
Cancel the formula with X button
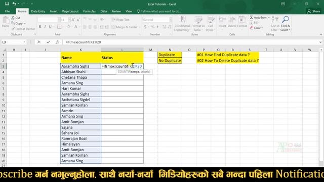point(39,42)
